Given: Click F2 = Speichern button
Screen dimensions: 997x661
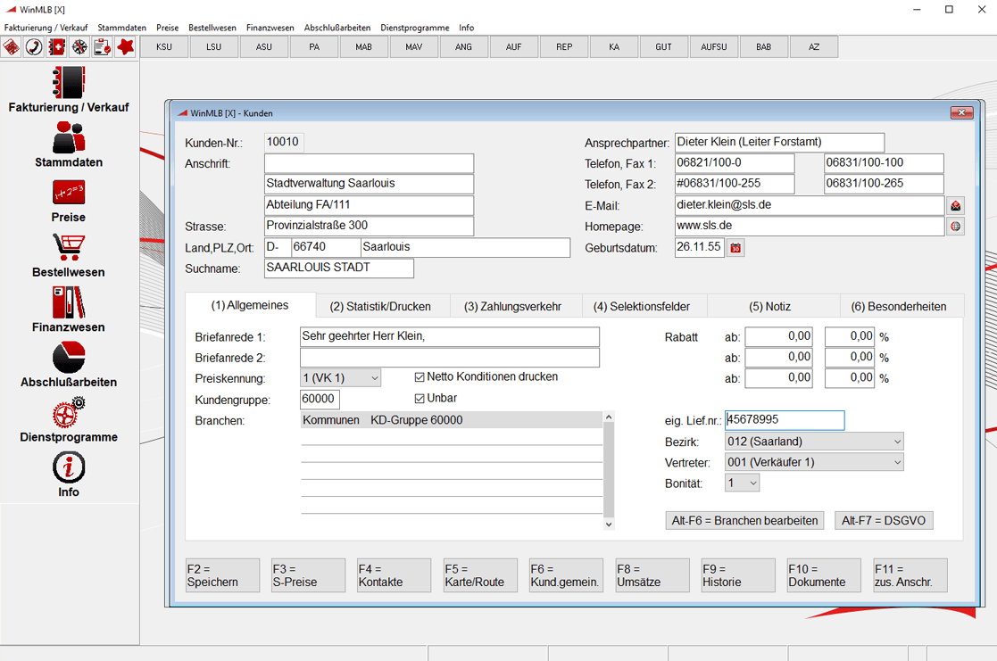Looking at the screenshot, I should click(222, 575).
